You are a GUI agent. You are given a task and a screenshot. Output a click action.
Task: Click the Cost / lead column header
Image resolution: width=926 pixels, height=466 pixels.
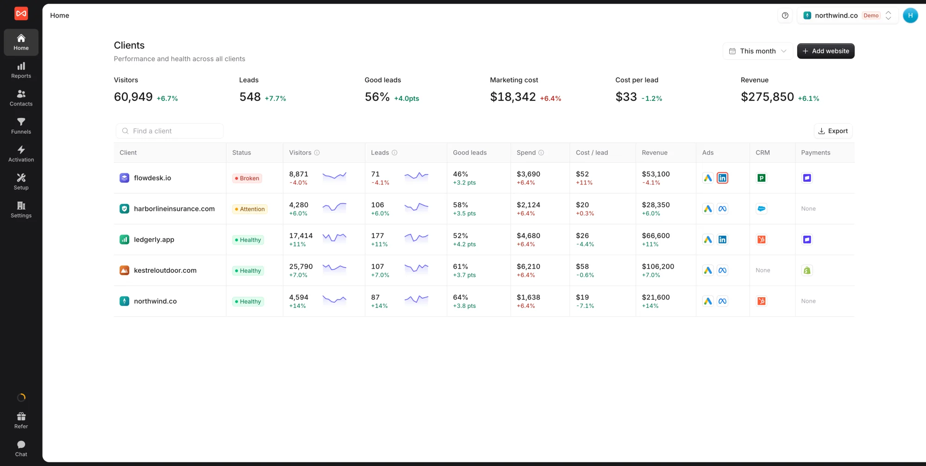coord(592,153)
